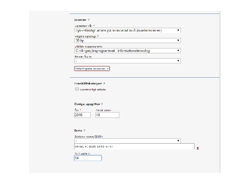Click the help icon next to Examen
This screenshot has width=244, height=183.
[89, 20]
